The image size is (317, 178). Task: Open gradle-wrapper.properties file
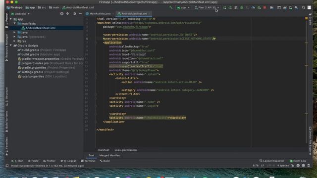click(x=51, y=59)
